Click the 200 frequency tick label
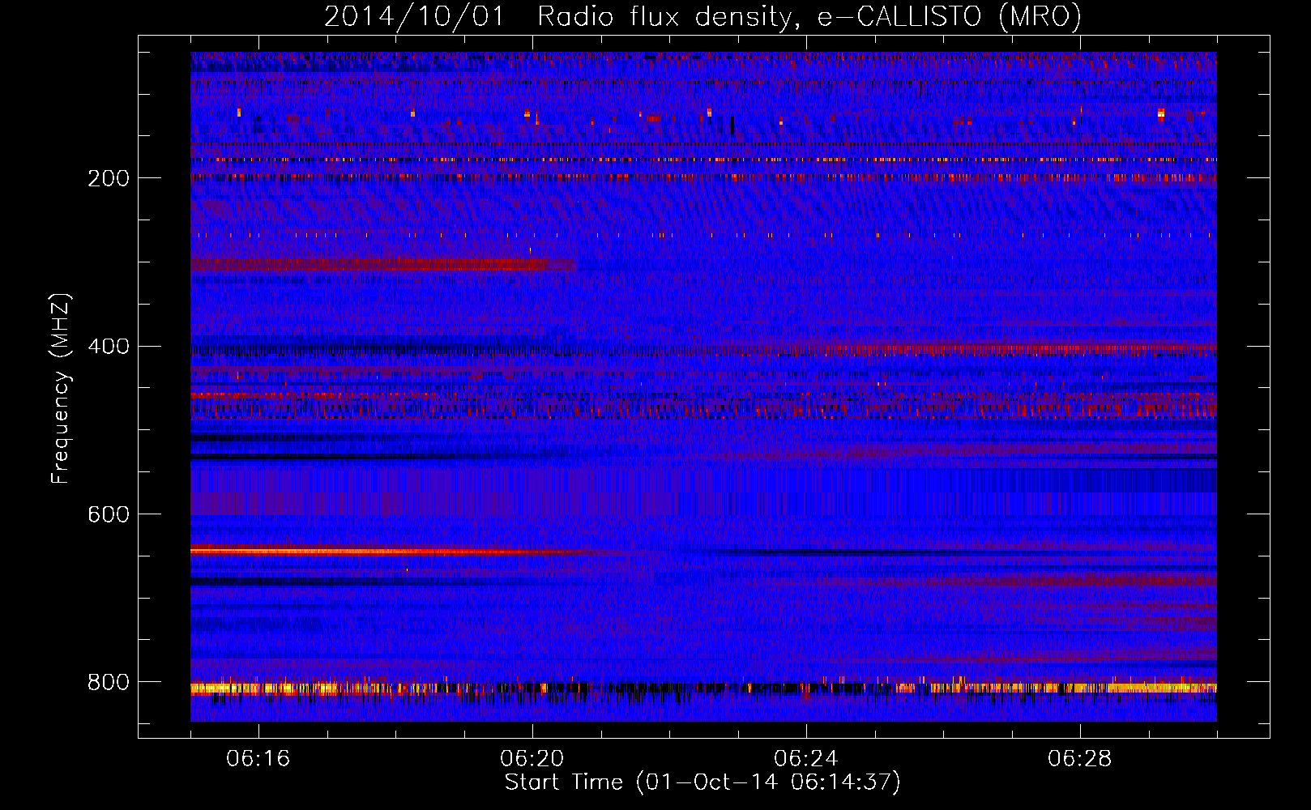Screen dimensions: 1311x810 click(x=109, y=178)
